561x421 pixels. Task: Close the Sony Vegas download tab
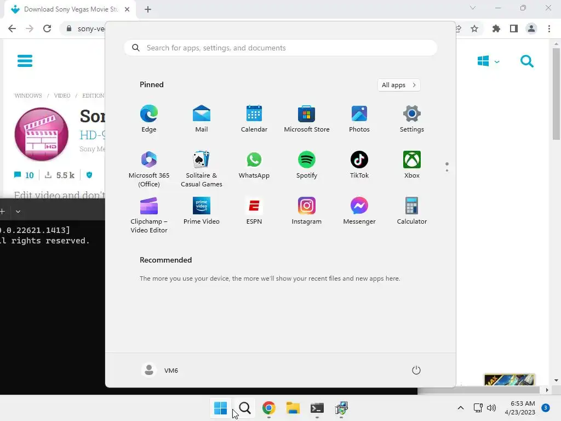coord(127,9)
